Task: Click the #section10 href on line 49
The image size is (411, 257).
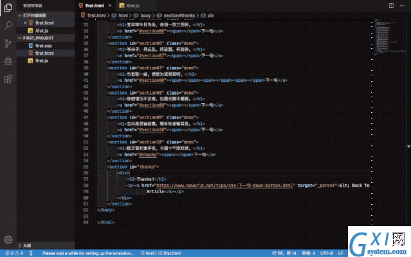Action: [x=152, y=129]
